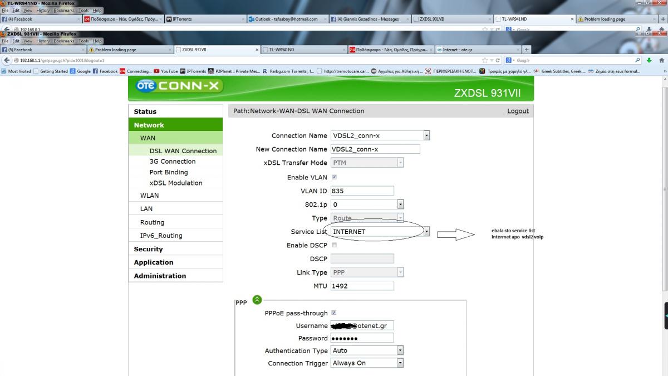
Task: Click the New Connection Name field
Action: (375, 149)
